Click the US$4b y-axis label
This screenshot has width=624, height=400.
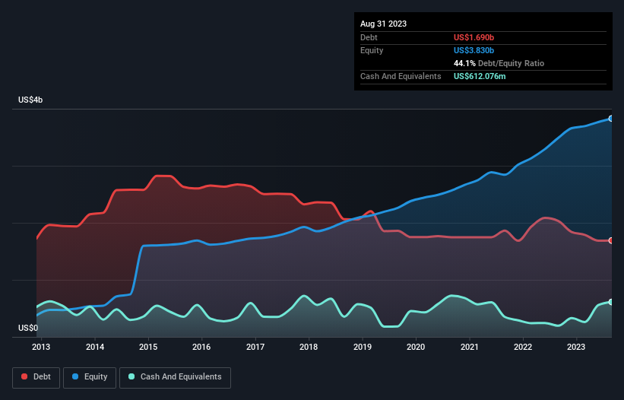click(30, 100)
